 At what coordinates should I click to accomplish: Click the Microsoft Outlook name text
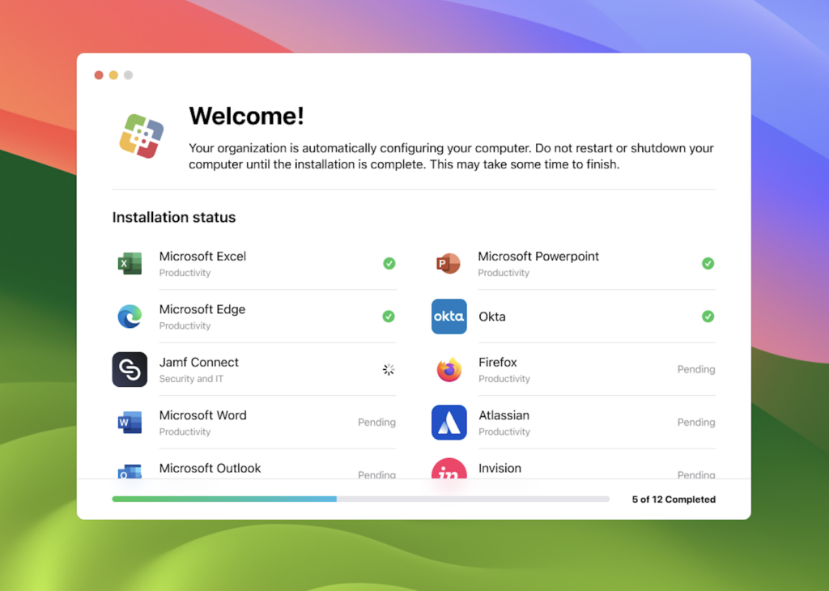pos(210,468)
